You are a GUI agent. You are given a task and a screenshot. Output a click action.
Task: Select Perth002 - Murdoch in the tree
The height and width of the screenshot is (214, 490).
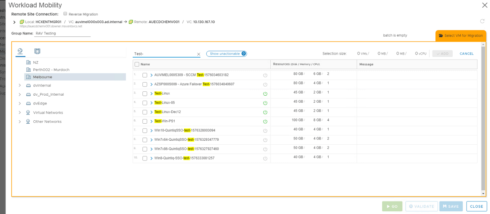[51, 70]
